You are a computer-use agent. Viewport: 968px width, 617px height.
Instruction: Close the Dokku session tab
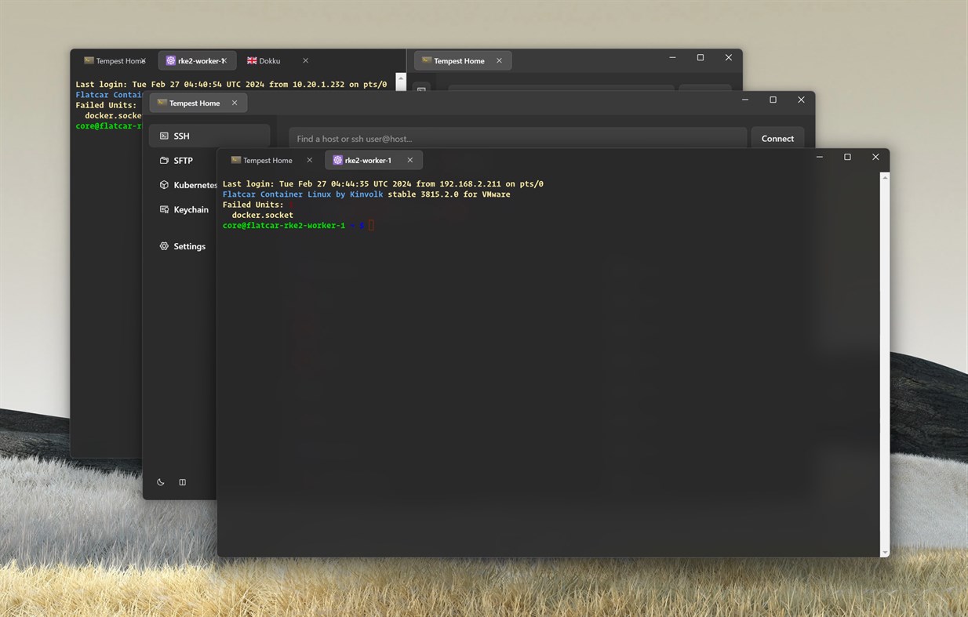305,60
